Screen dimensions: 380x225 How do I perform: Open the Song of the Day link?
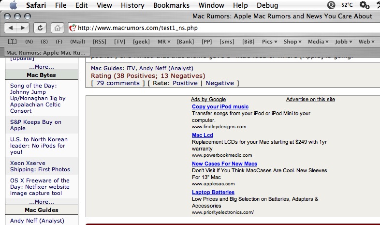[38, 98]
